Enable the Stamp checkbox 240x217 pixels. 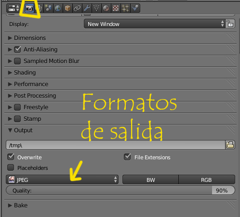coord(17,119)
